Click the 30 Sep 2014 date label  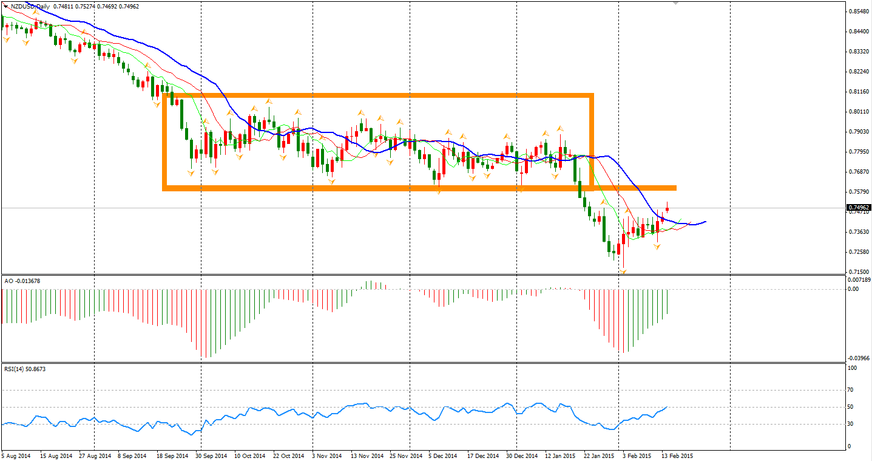pos(212,455)
